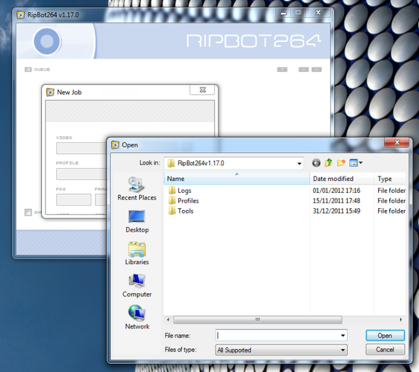Open the View Menu icon in Open dialog

point(356,163)
